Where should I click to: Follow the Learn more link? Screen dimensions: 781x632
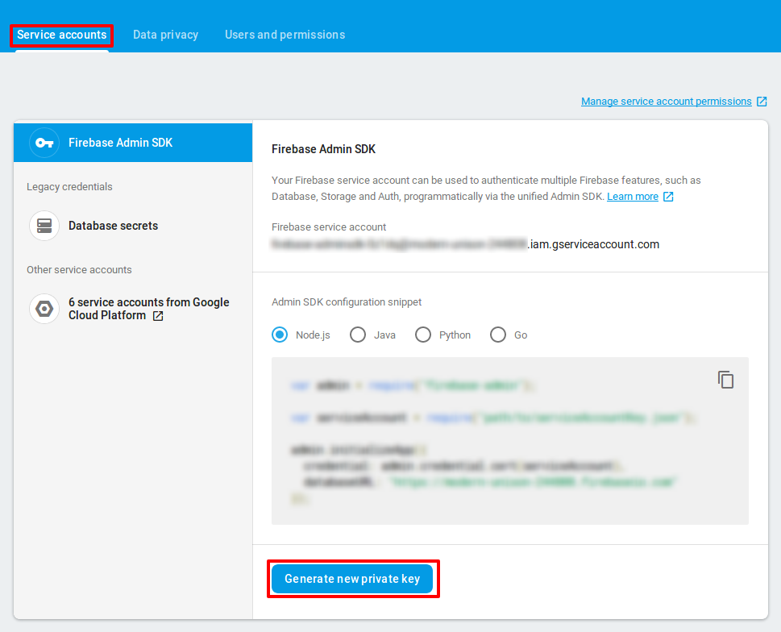click(633, 196)
